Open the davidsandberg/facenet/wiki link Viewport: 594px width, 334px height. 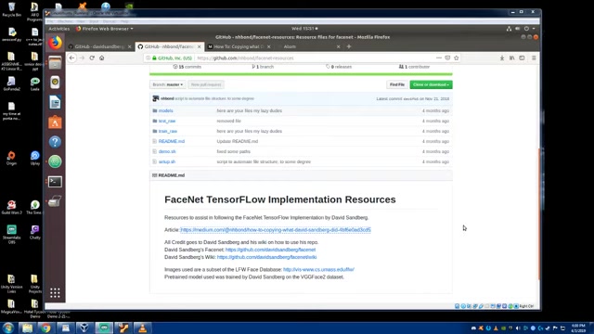point(266,257)
